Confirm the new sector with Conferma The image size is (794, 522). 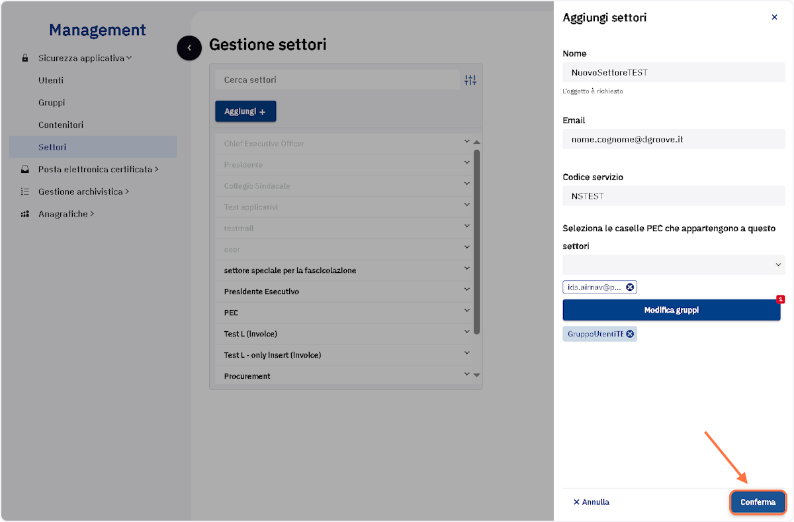tap(758, 502)
